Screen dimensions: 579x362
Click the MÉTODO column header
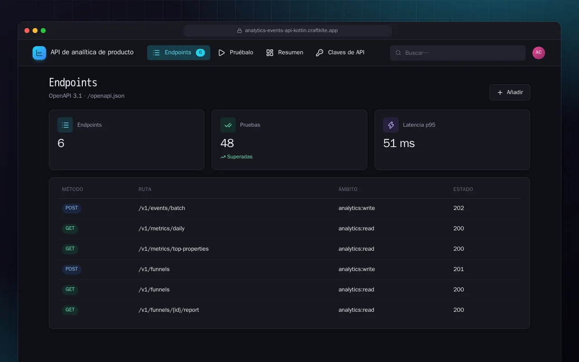coord(72,189)
